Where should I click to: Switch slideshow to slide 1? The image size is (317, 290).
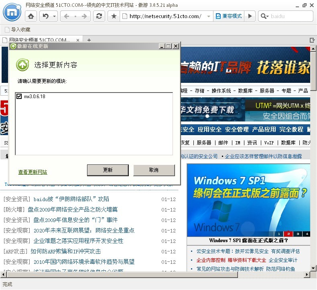(279, 234)
